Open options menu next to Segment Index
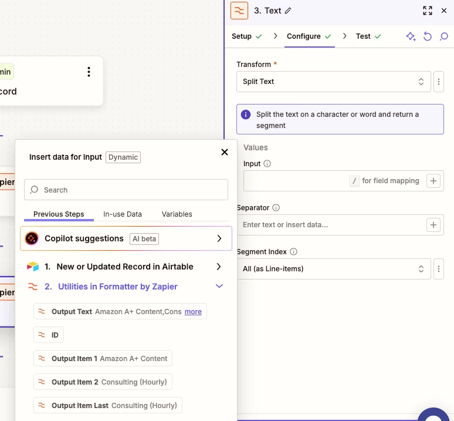 tap(439, 269)
